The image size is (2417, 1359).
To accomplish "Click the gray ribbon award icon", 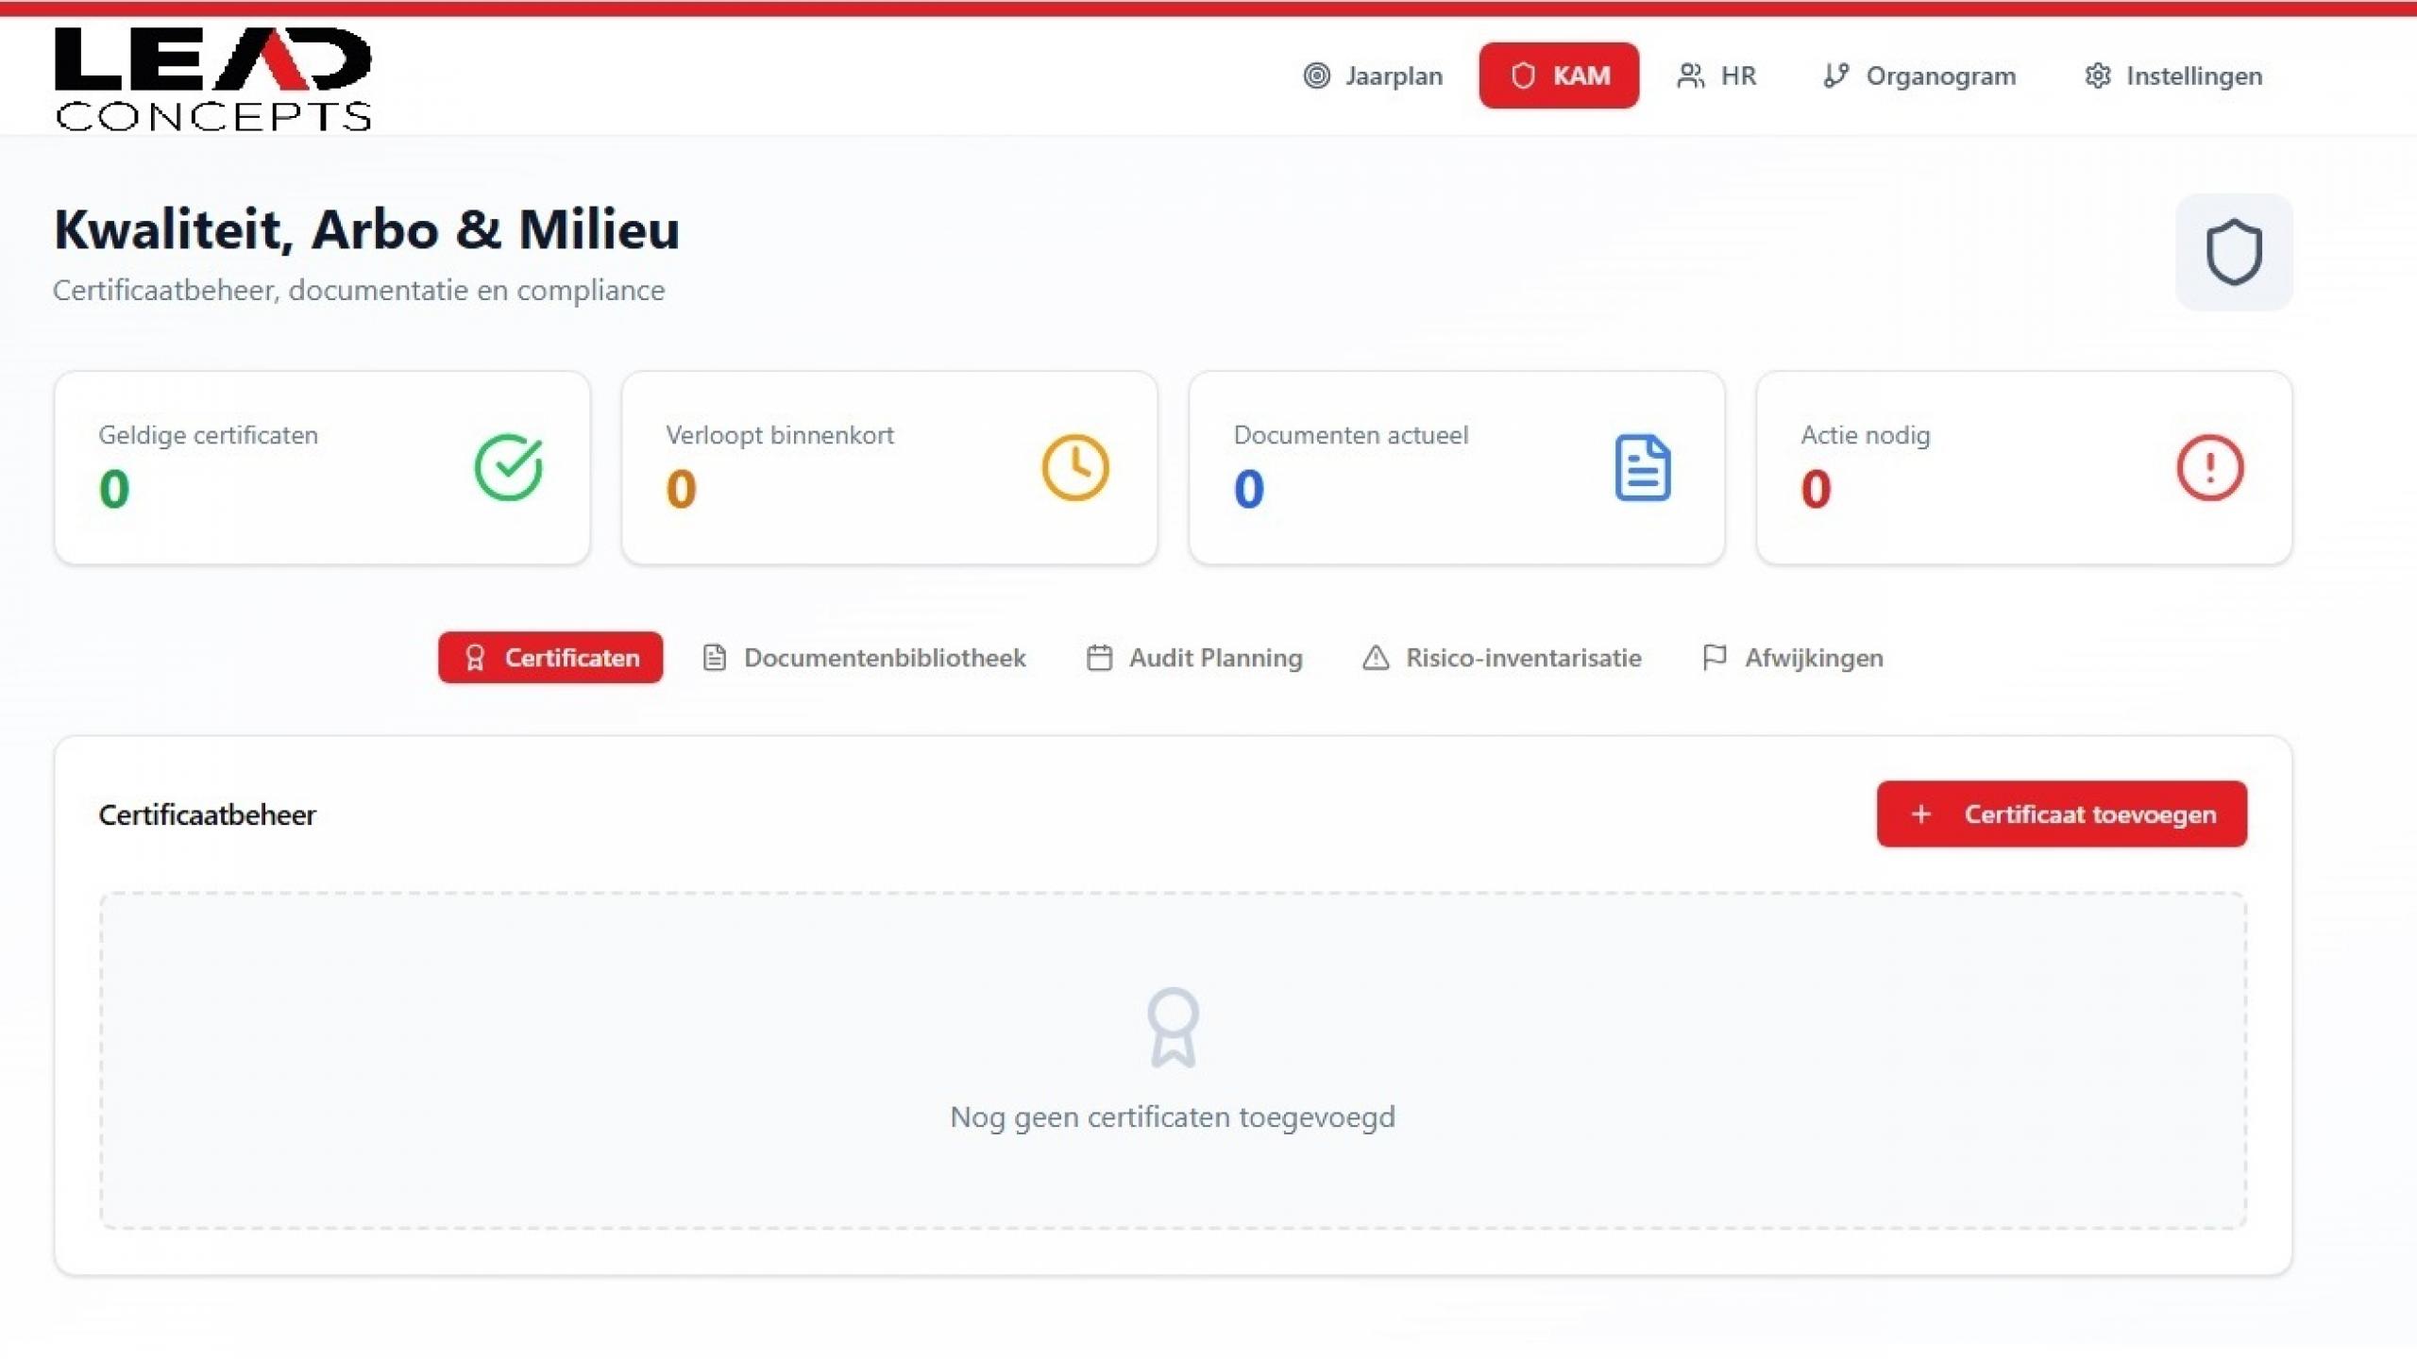I will (1173, 1027).
